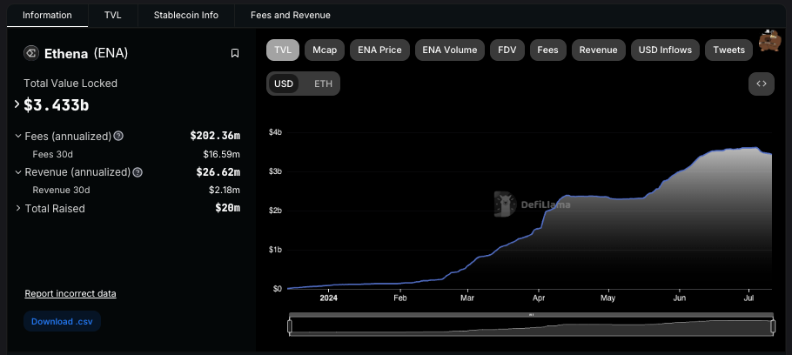Show Fees on the chart
This screenshot has height=355, width=792.
[x=548, y=50]
